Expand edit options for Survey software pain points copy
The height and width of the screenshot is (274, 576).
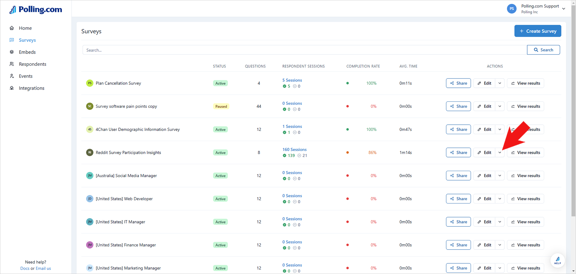(x=500, y=106)
